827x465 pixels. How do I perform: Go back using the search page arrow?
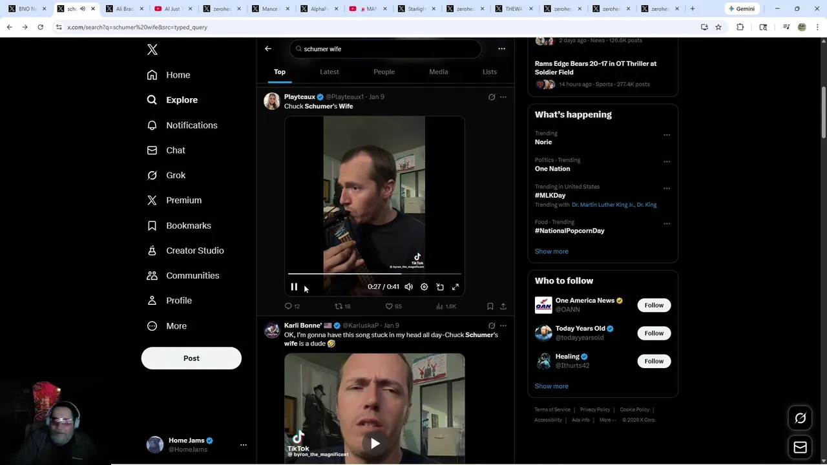(x=268, y=48)
